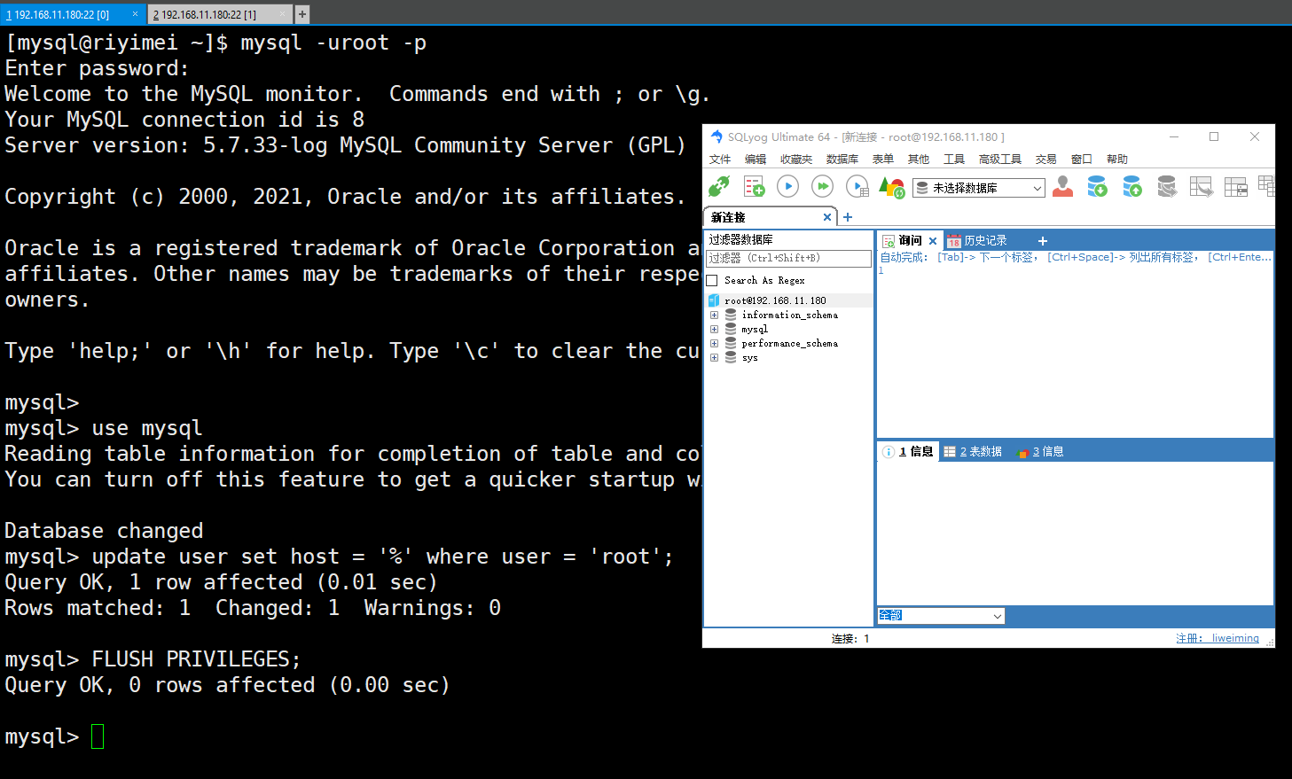Open the 编辑 menu
This screenshot has height=779, width=1292.
756,160
